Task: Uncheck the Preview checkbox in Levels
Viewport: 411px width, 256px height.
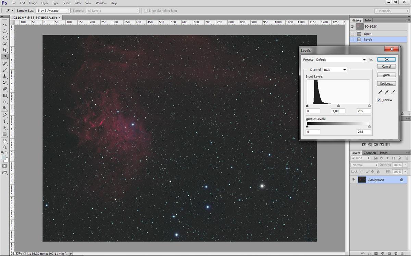Action: tap(379, 100)
